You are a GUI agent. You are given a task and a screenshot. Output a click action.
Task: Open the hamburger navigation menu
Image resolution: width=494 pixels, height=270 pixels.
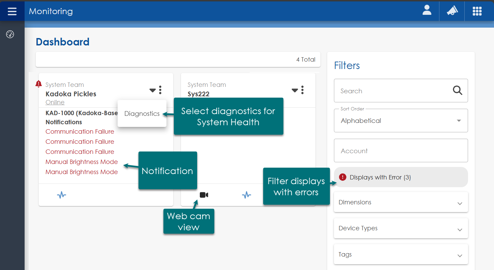[12, 11]
